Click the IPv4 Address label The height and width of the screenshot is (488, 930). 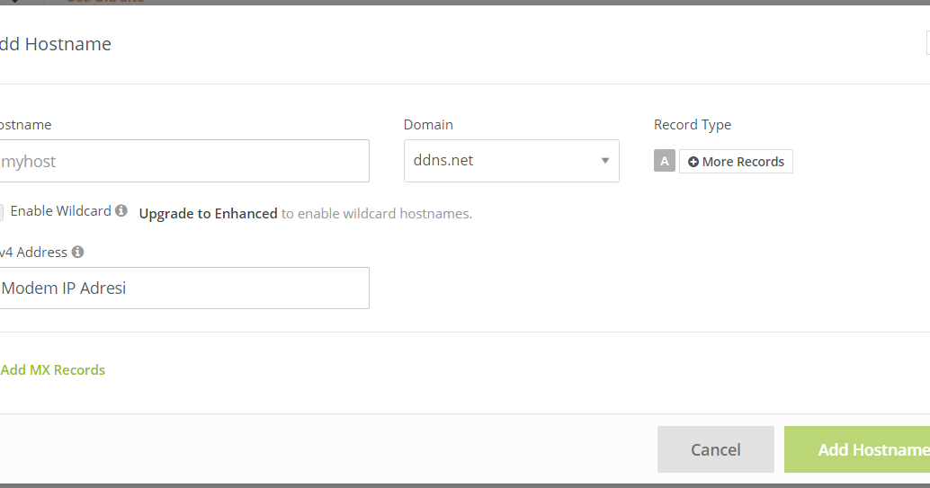[34, 253]
